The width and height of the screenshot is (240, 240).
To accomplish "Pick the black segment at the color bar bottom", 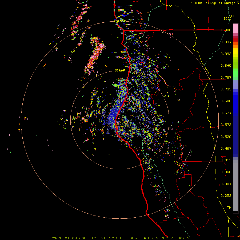I will (235, 212).
